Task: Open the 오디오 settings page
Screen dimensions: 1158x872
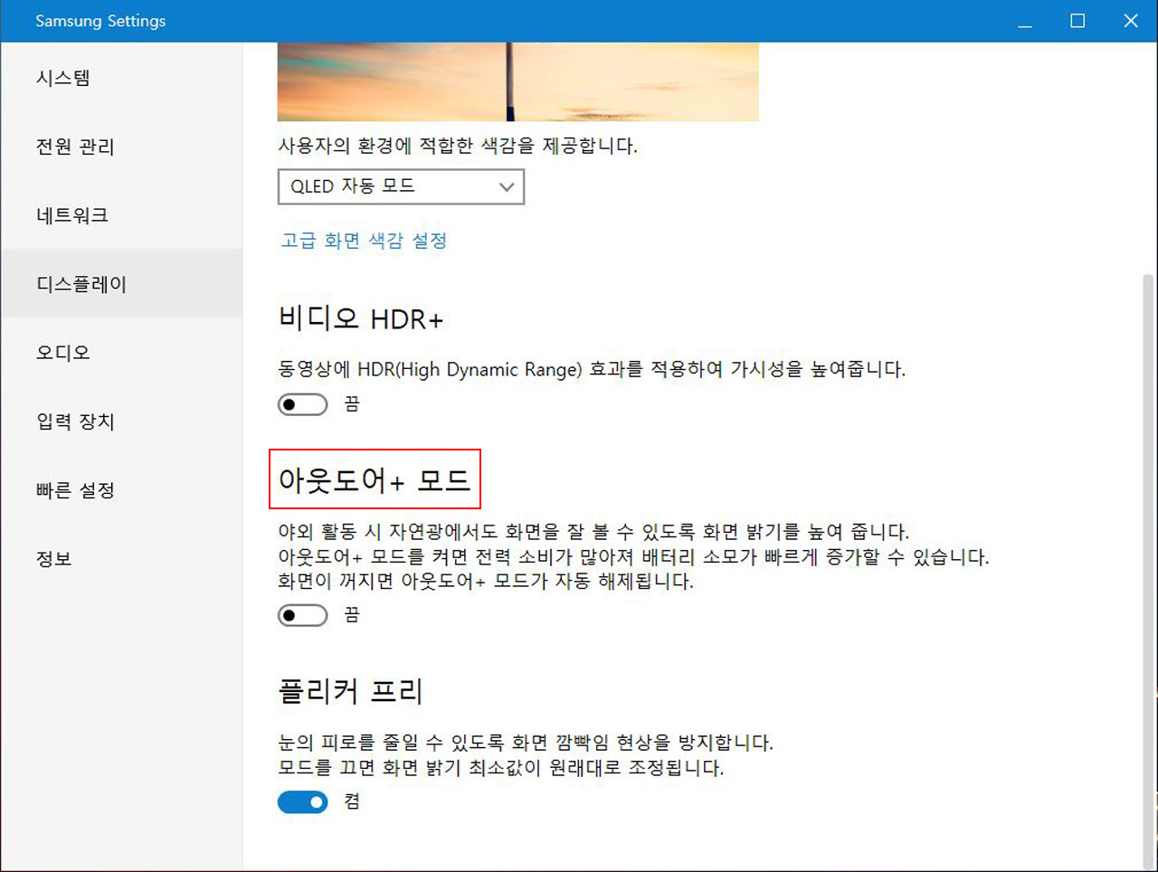Action: [63, 353]
